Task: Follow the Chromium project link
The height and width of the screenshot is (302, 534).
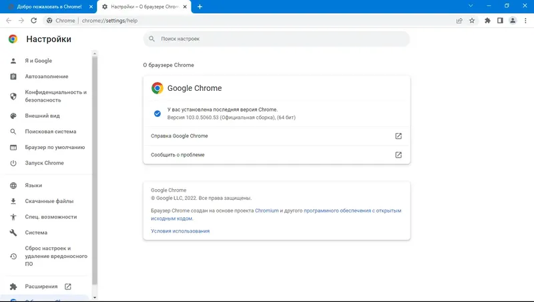Action: [266, 210]
